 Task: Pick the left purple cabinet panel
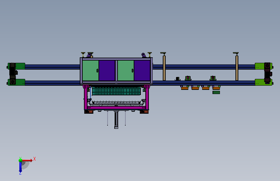click(x=107, y=71)
